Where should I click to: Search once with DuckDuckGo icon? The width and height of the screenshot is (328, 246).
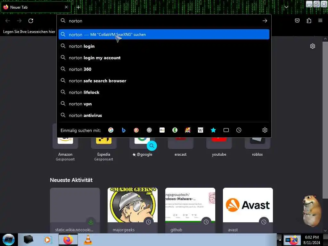pos(136,130)
